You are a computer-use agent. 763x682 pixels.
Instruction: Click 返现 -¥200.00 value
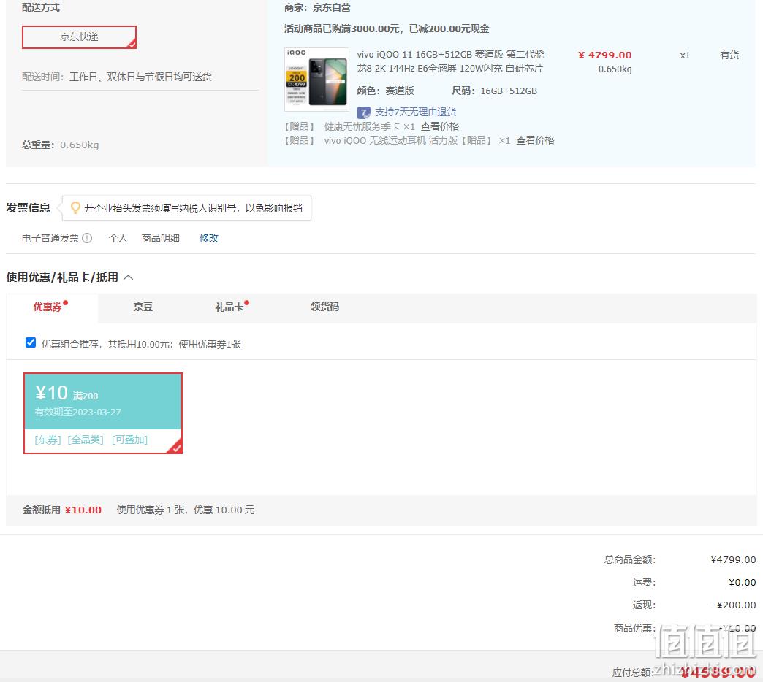(x=734, y=605)
